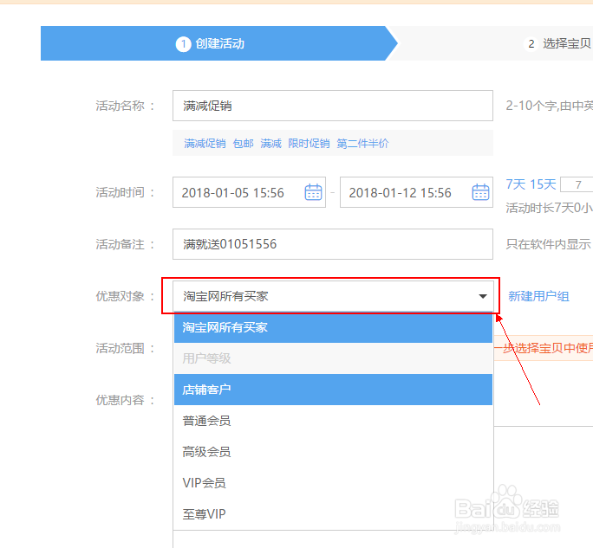Click the 活动名称 input field
593x548 pixels.
(333, 106)
